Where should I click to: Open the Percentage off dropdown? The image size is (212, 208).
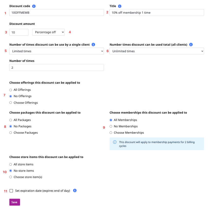point(48,32)
